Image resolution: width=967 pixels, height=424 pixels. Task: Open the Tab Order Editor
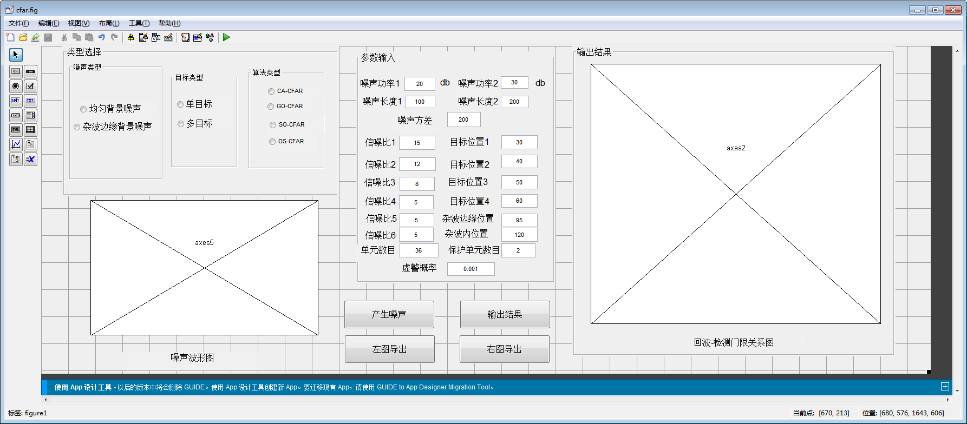[x=156, y=37]
